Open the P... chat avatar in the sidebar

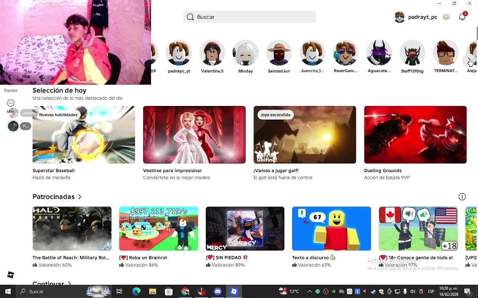[x=13, y=126]
